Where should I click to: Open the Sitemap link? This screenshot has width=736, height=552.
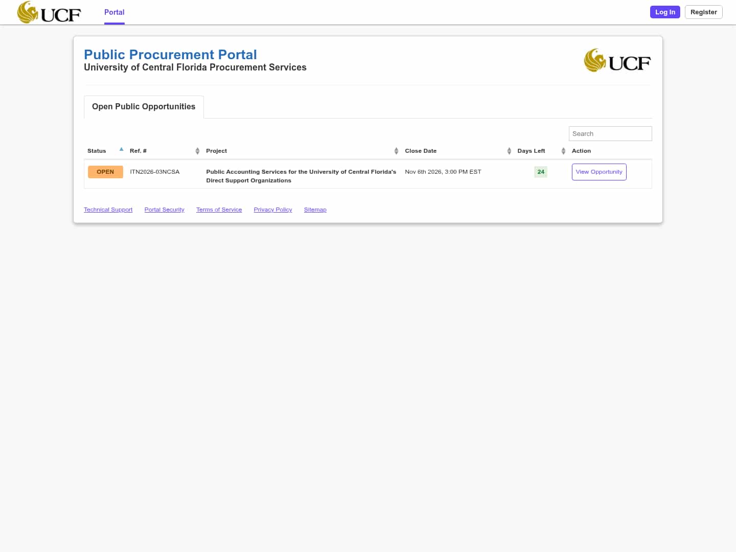coord(315,210)
